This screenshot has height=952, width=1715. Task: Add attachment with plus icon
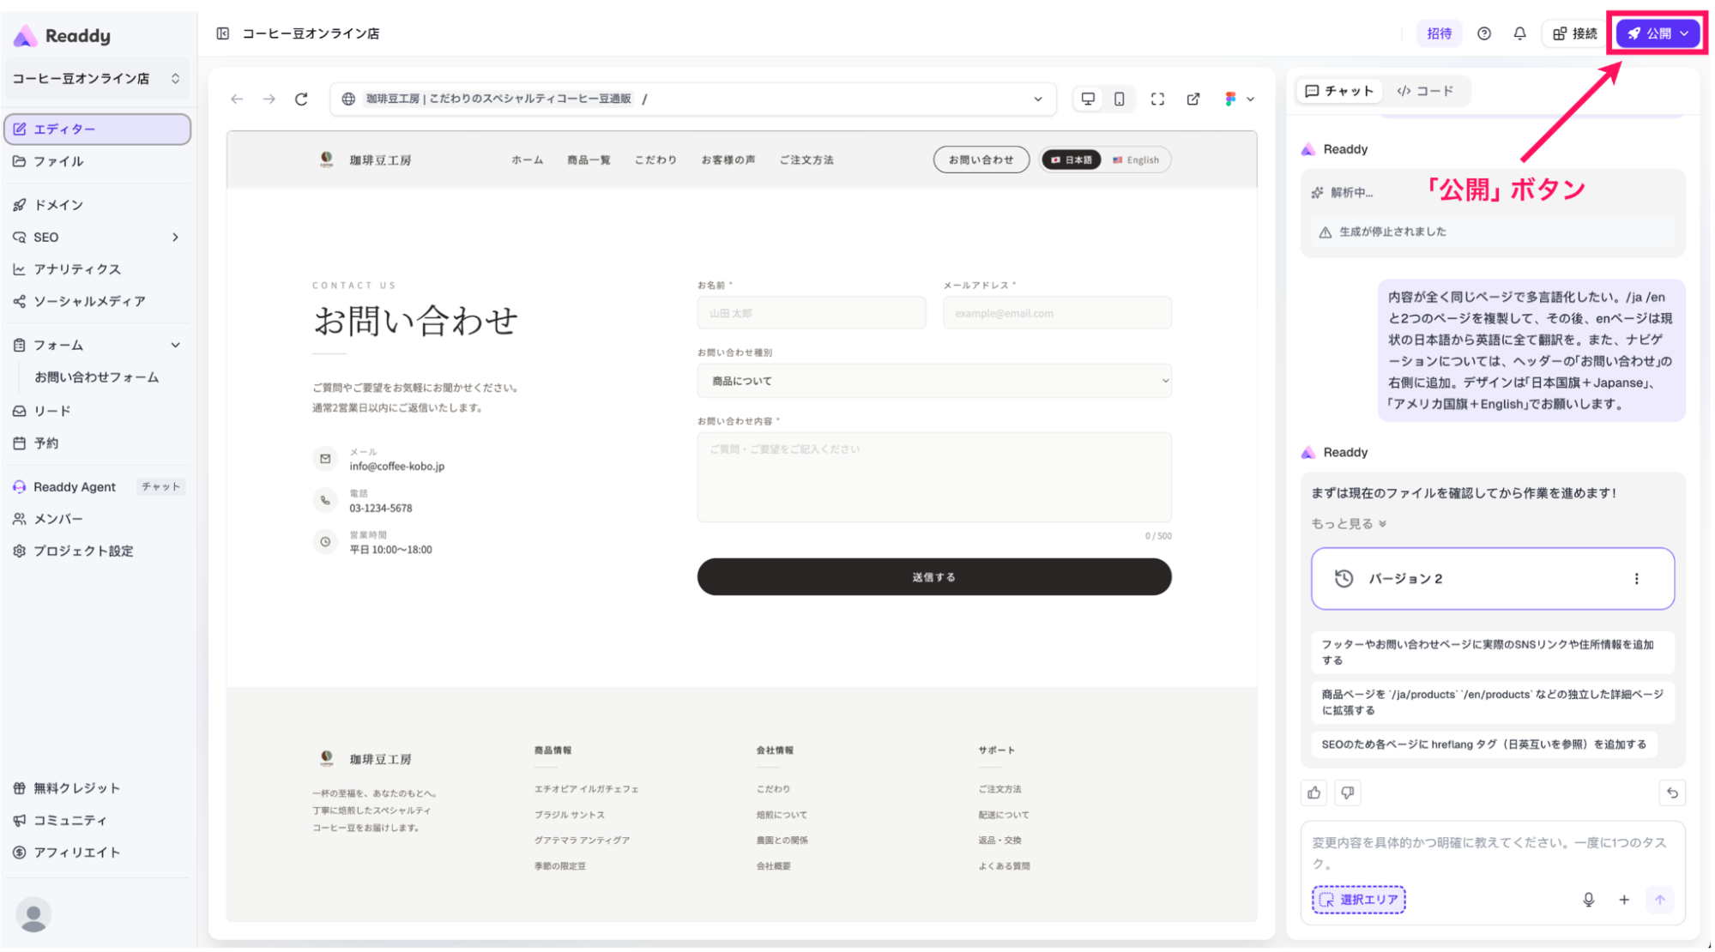pos(1623,900)
